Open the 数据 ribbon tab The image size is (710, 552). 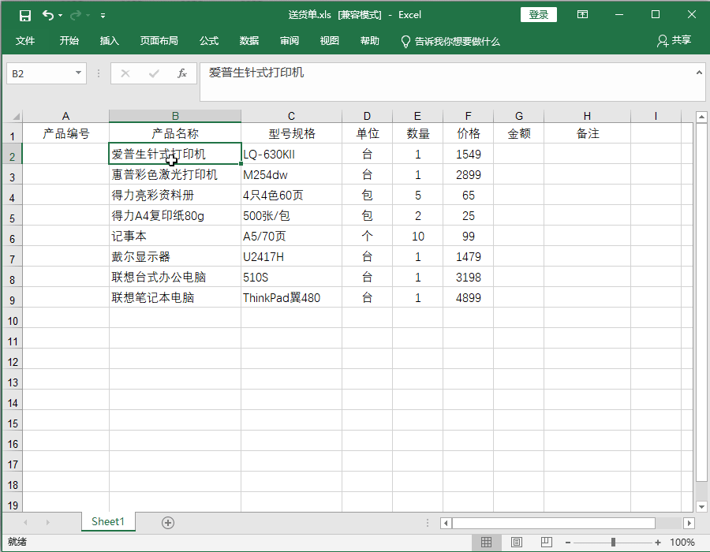[x=249, y=41]
